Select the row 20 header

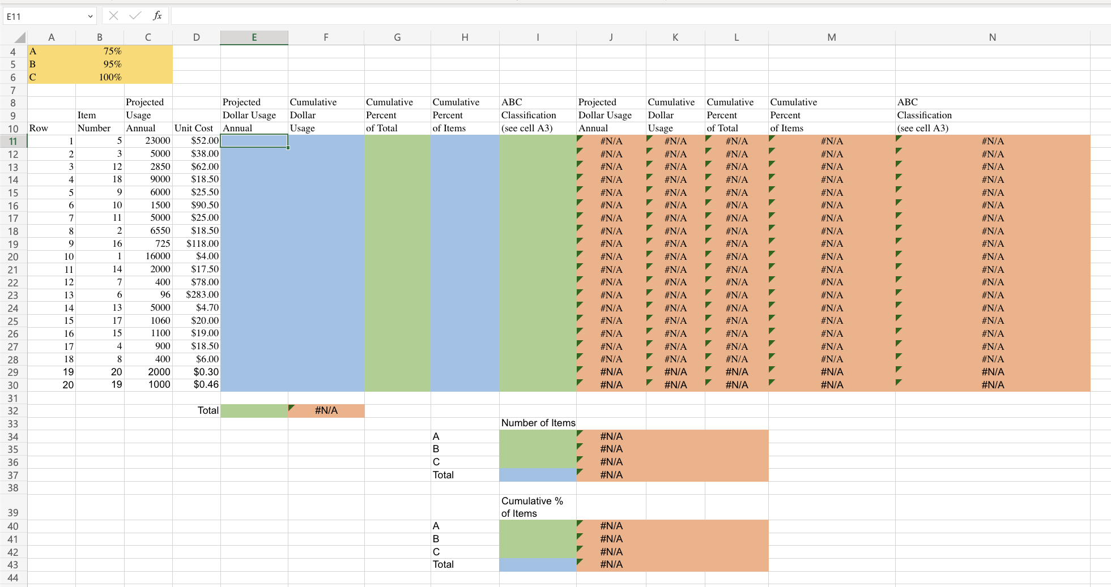(12, 256)
